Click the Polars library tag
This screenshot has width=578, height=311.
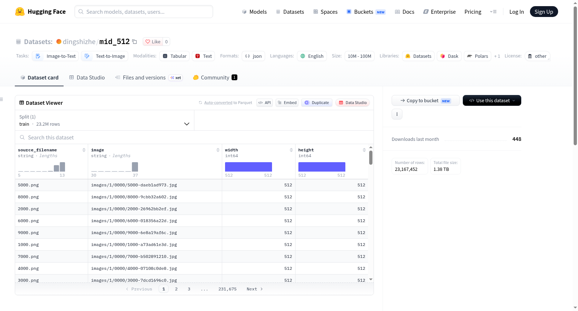click(477, 56)
